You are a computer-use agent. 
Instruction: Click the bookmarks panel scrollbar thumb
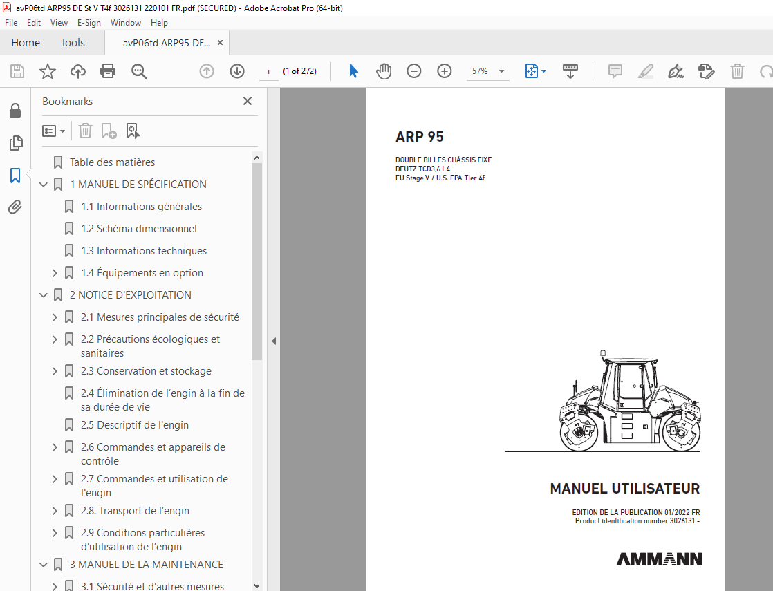tap(257, 261)
